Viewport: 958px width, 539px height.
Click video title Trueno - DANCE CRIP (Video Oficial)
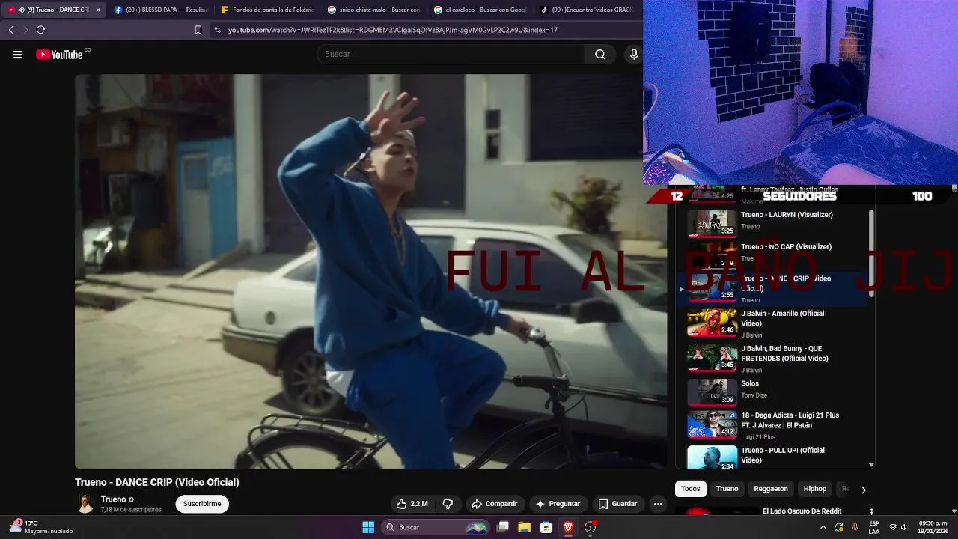157,482
